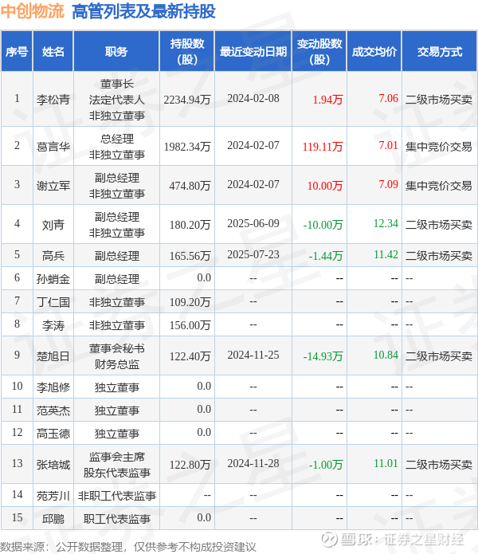Click the name 苑芳川
This screenshot has height=554, width=478.
pyautogui.click(x=53, y=496)
